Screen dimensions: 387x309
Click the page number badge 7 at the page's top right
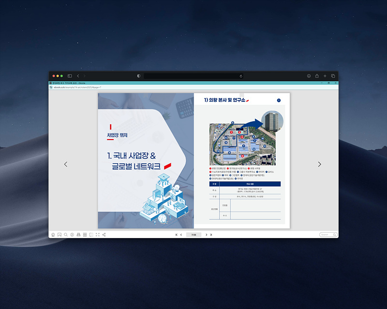coord(279,100)
